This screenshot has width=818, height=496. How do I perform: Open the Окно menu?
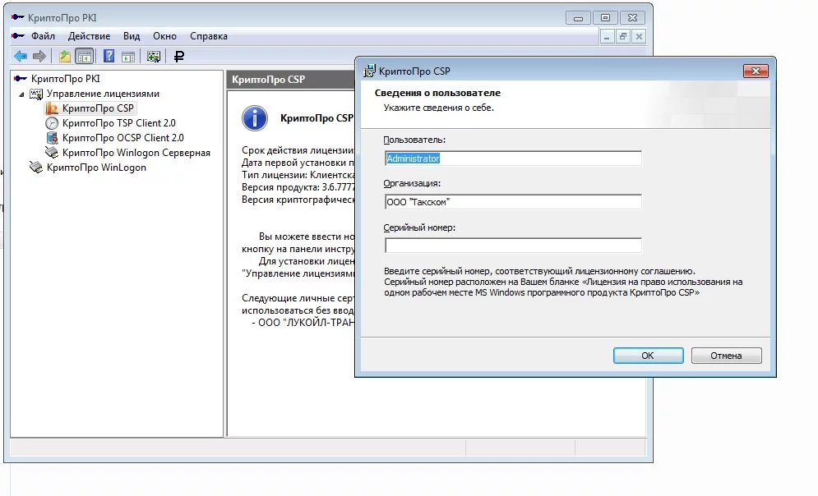click(165, 36)
